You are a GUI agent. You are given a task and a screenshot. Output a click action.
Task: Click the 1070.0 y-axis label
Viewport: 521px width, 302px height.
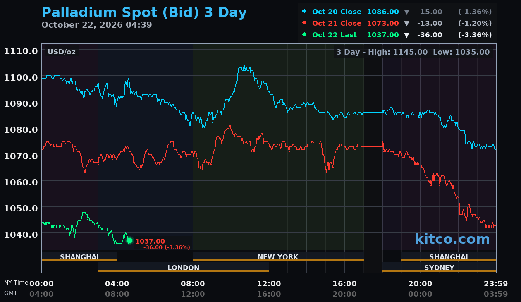[21, 156]
